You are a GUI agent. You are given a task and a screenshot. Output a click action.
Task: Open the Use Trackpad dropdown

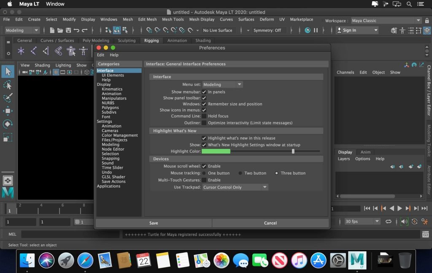235,187
